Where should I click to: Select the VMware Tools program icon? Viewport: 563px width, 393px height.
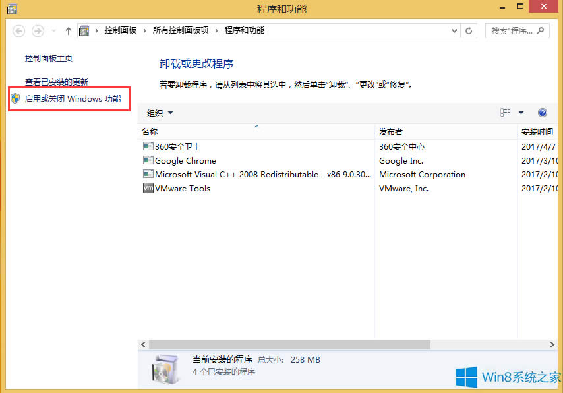tap(148, 188)
